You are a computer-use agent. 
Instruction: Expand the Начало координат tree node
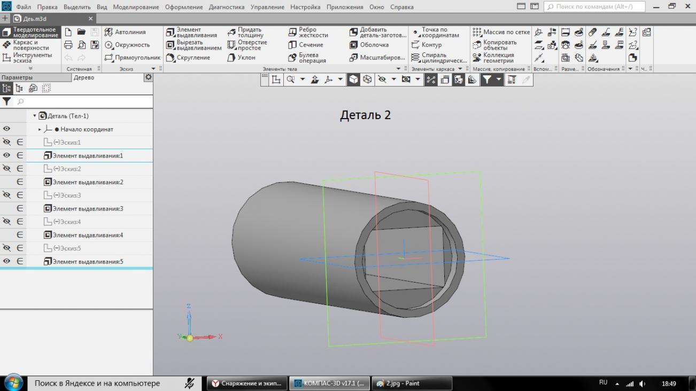click(x=40, y=129)
